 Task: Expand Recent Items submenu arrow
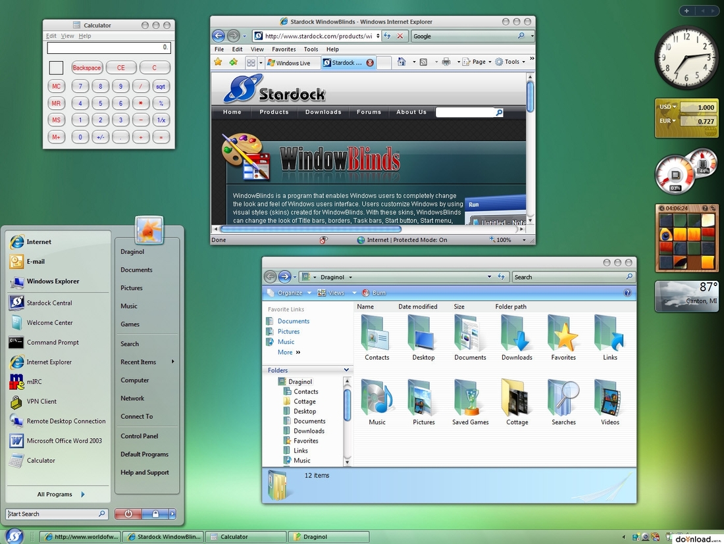point(172,361)
